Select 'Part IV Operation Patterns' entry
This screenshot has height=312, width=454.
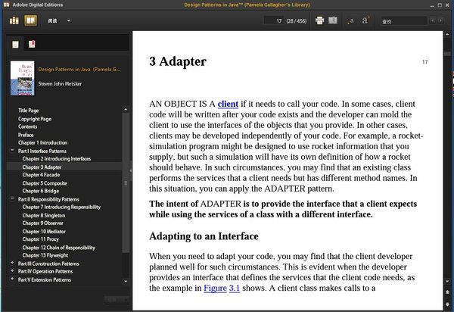click(45, 271)
